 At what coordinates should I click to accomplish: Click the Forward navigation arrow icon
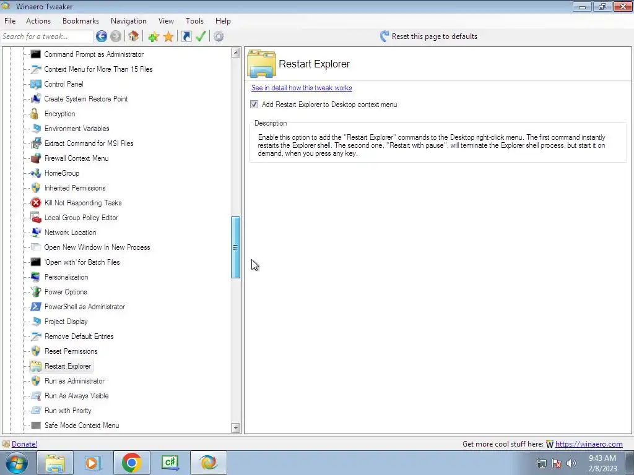[x=116, y=36]
